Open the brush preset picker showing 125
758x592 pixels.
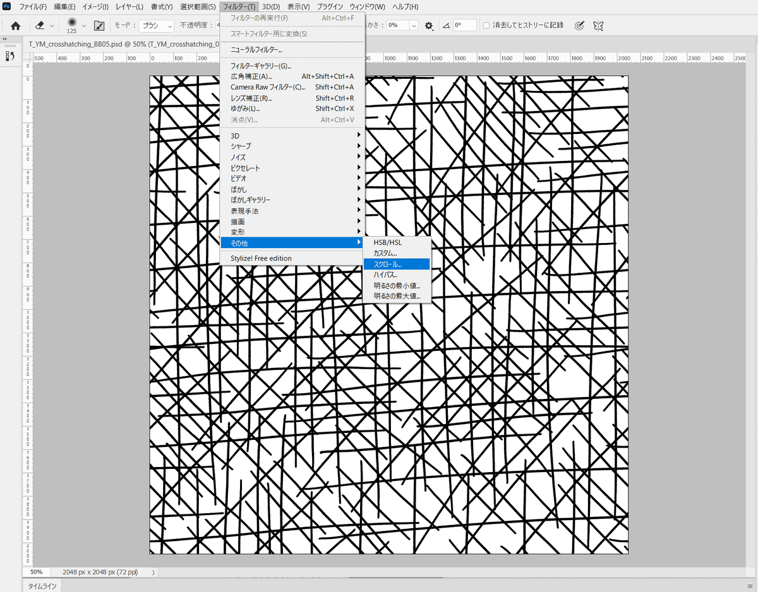tap(72, 26)
